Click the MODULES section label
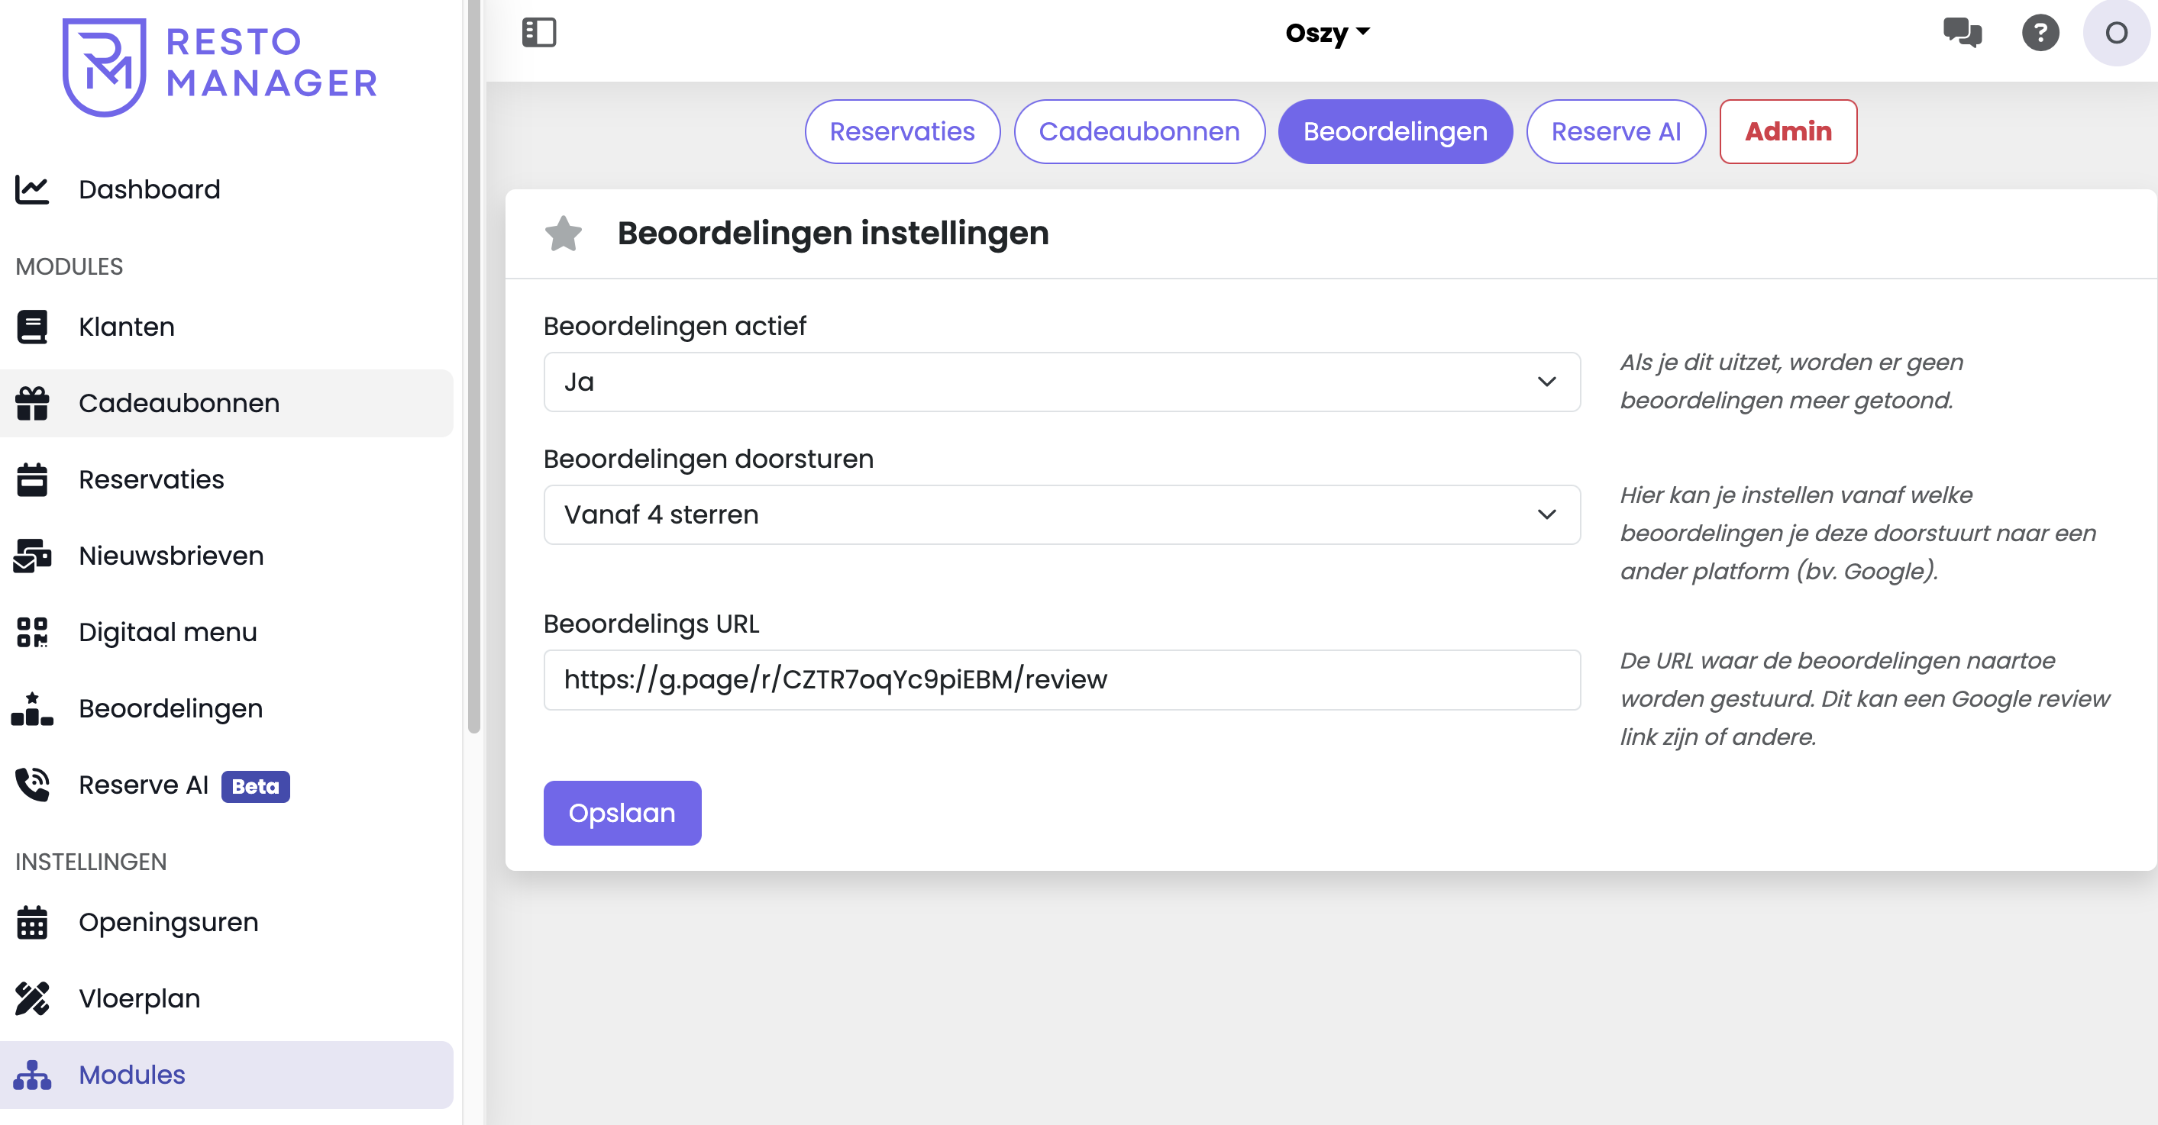 pos(69,266)
